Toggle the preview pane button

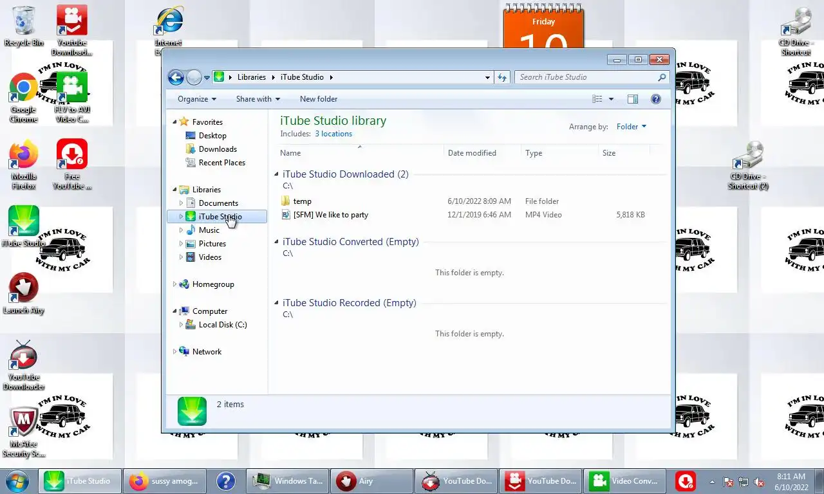[633, 99]
